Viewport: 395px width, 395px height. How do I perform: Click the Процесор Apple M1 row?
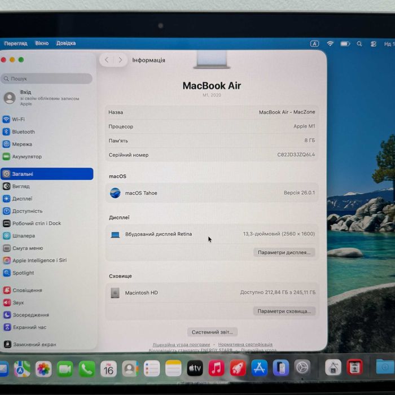(x=212, y=126)
